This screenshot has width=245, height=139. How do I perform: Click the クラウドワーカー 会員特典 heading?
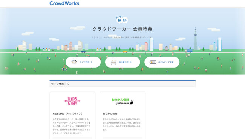click(122, 29)
